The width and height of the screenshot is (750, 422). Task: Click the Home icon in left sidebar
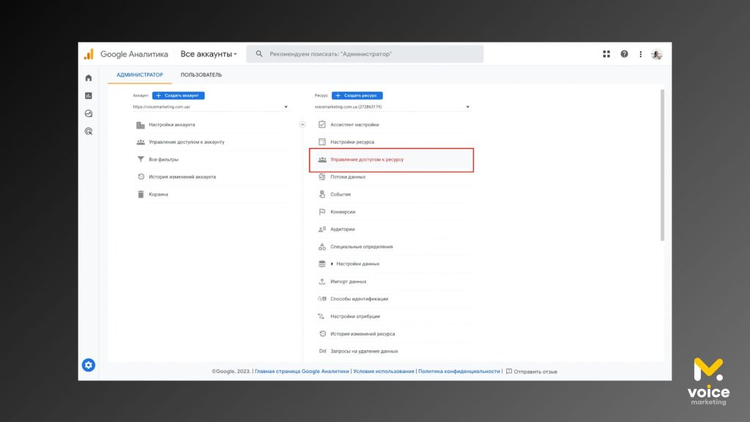[x=89, y=78]
